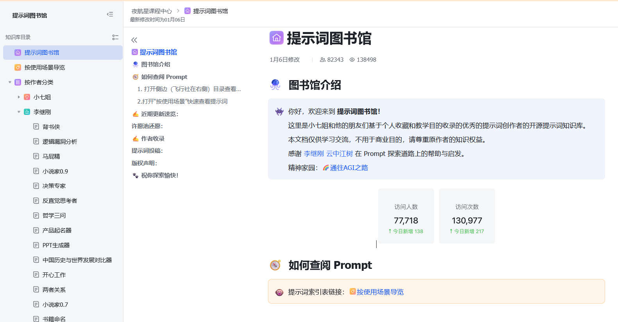Open the 小说家0.9 document

pyautogui.click(x=55, y=171)
